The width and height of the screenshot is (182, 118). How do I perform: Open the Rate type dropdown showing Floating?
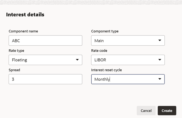click(45, 60)
